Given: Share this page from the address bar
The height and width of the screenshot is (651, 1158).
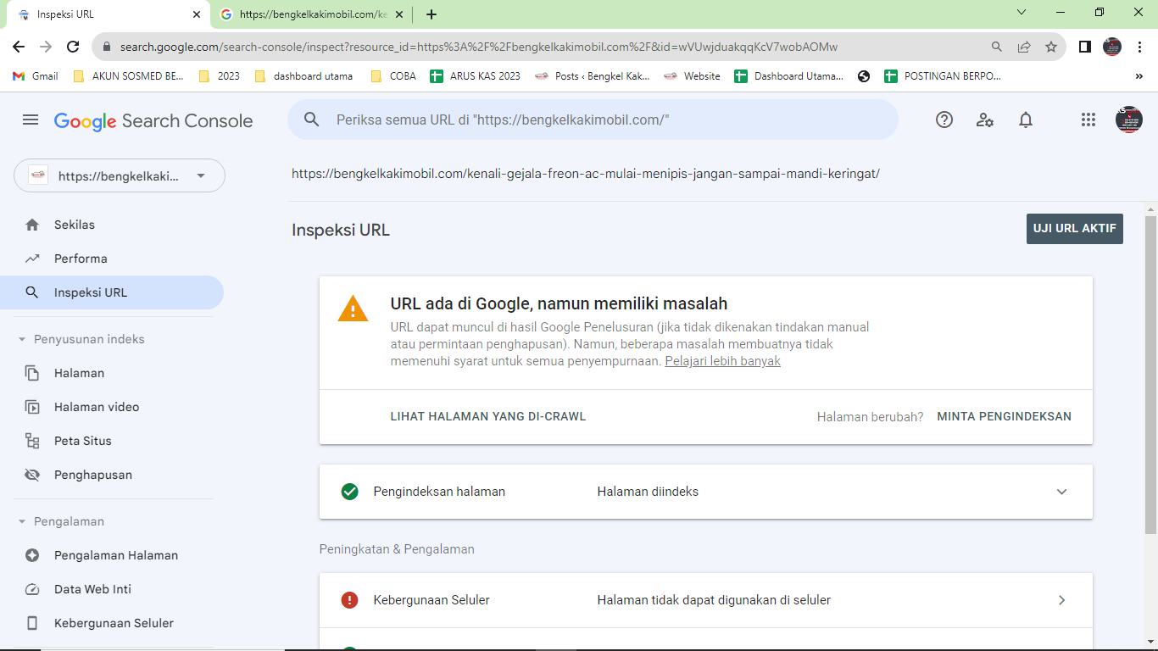Looking at the screenshot, I should point(1024,47).
